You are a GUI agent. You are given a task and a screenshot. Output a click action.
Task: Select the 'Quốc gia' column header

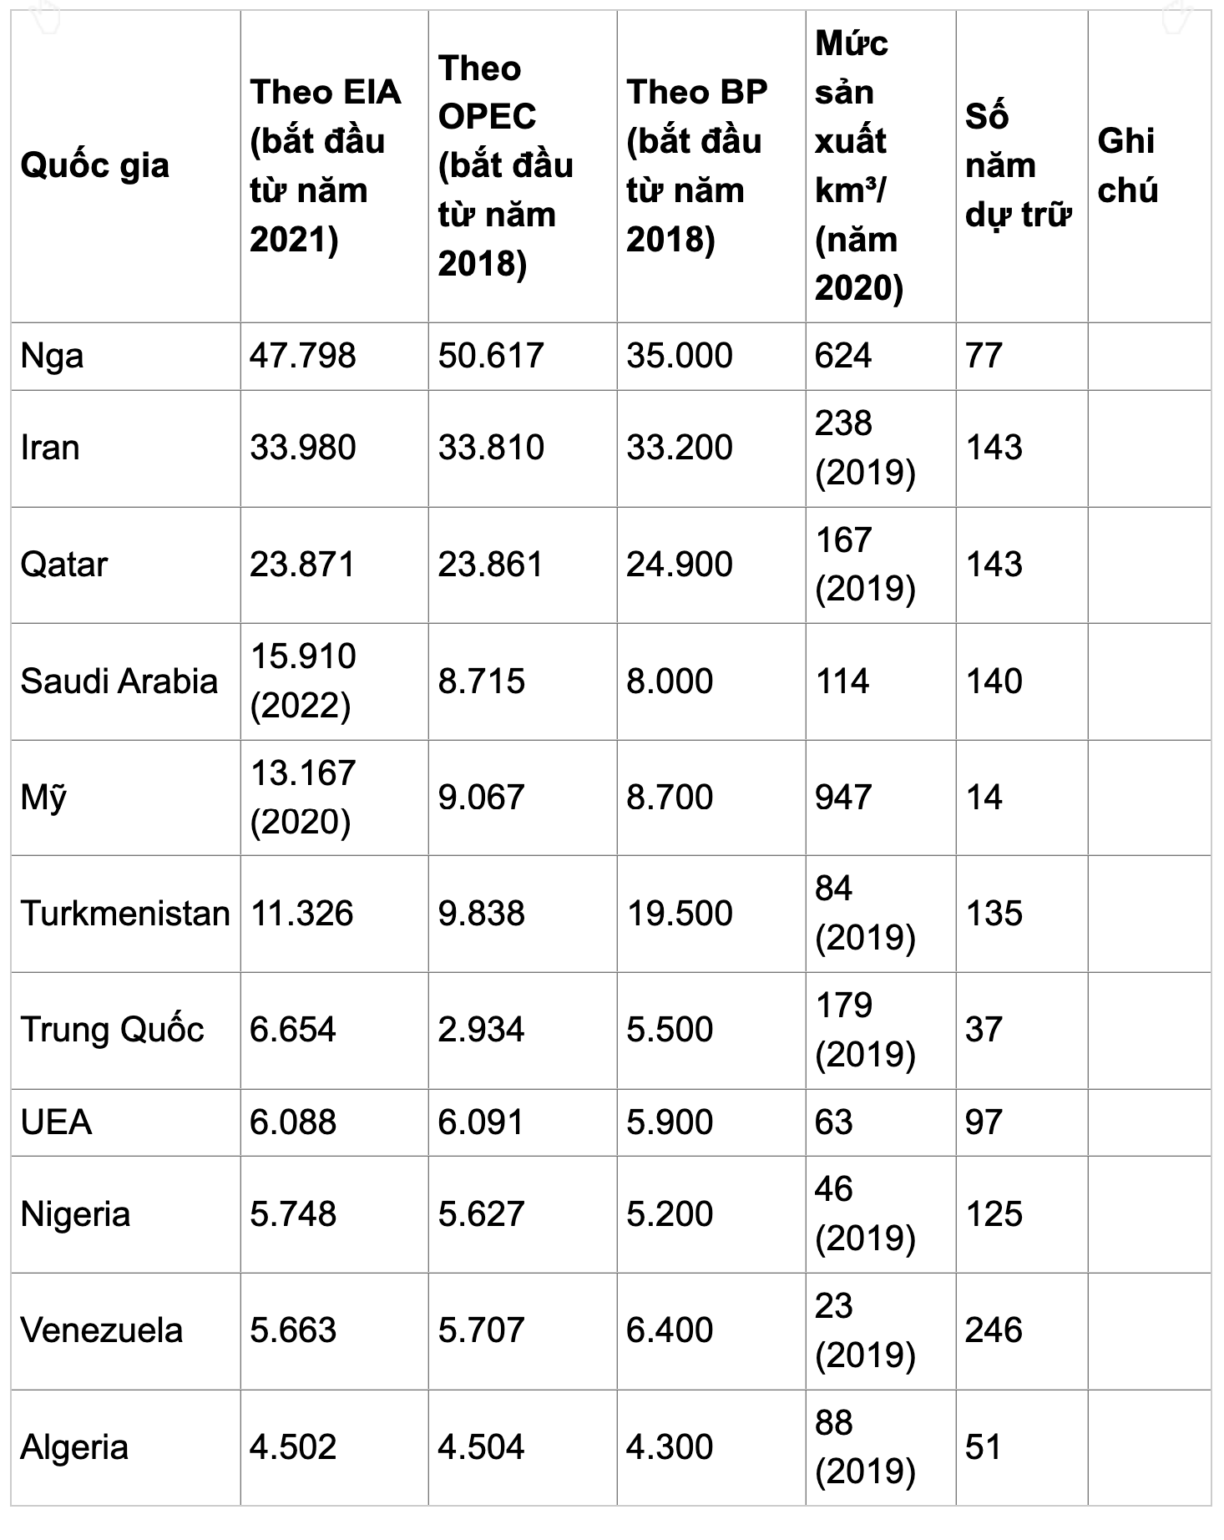click(x=126, y=166)
